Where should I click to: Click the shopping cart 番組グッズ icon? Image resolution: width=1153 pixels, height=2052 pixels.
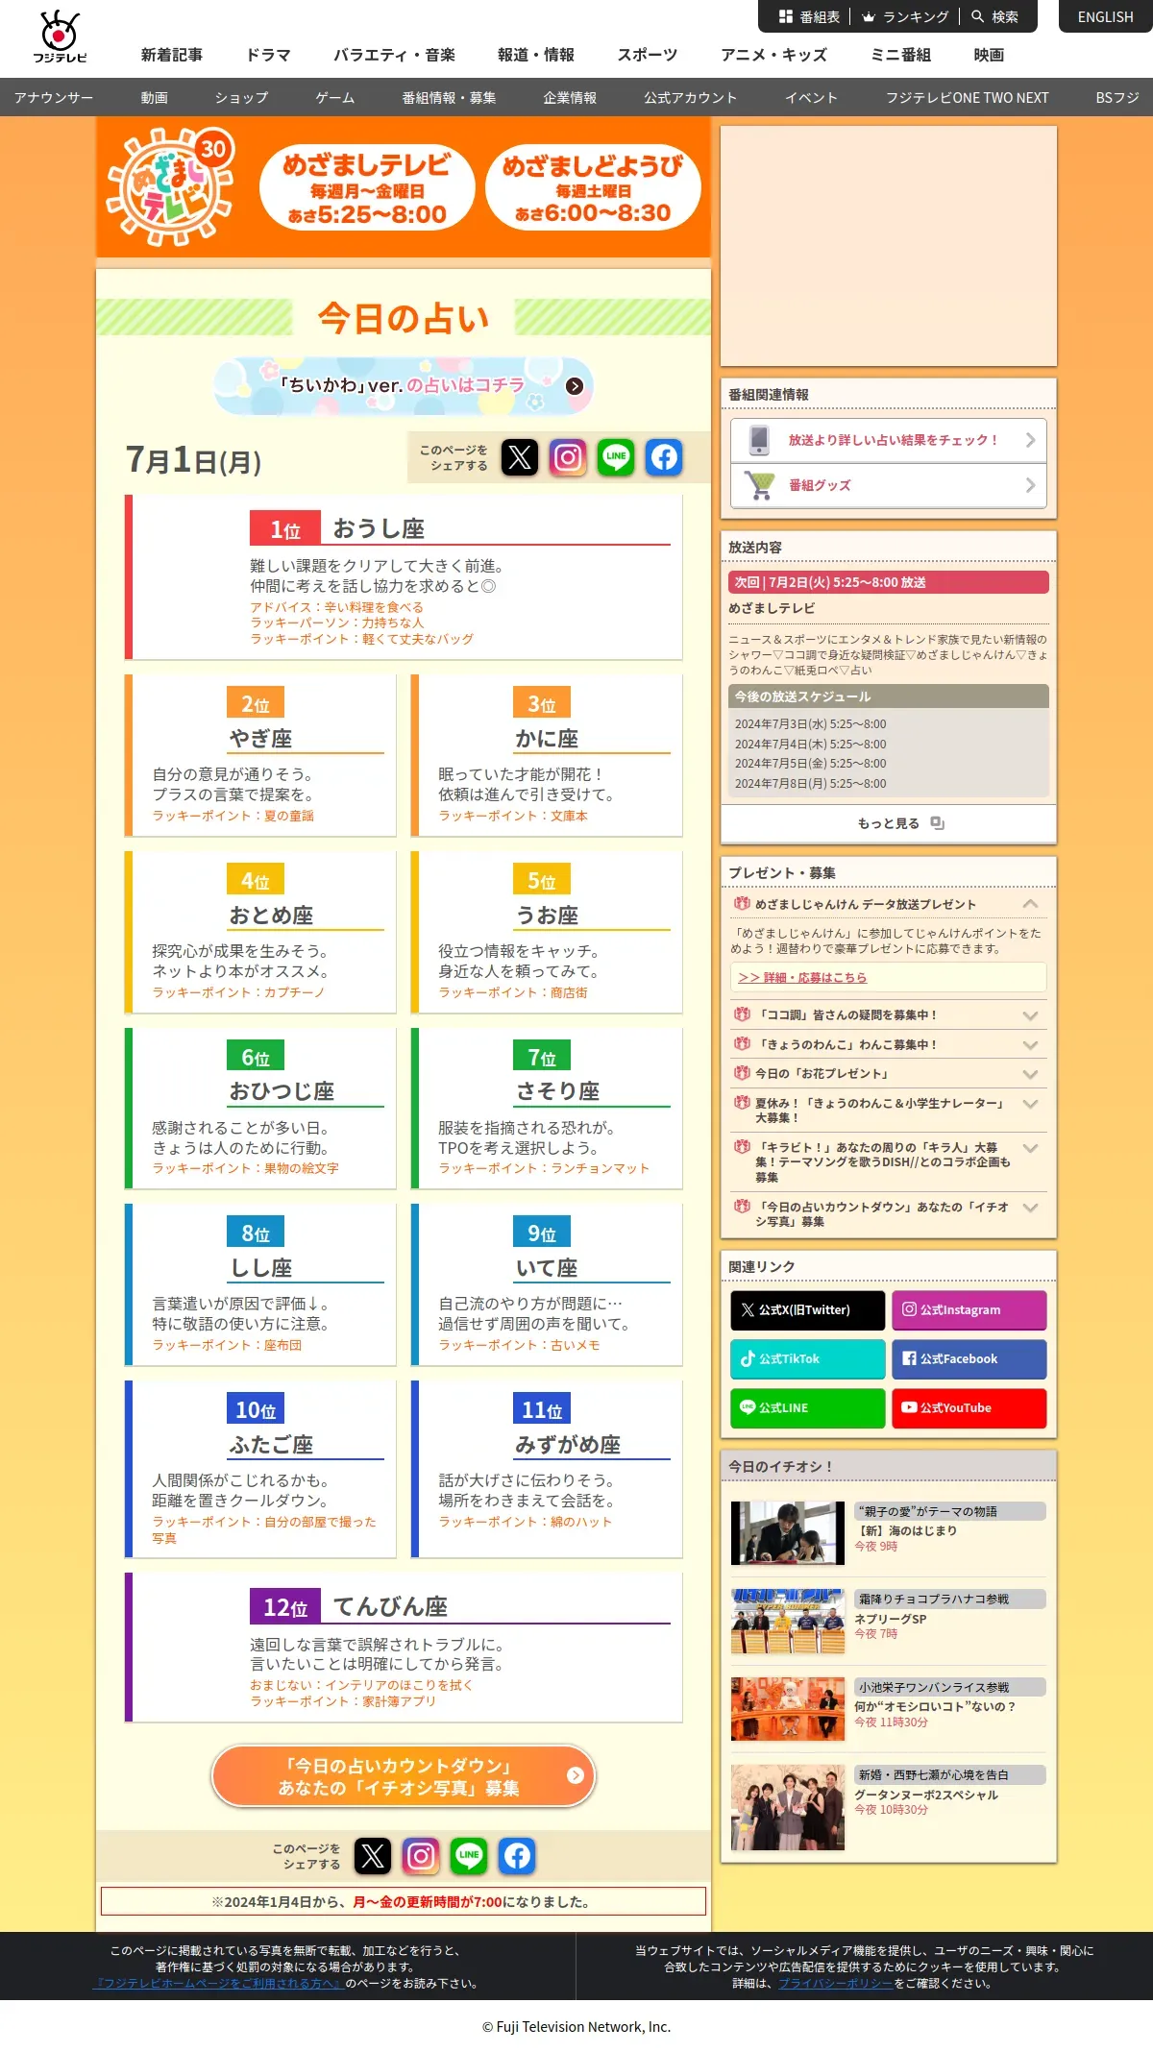[759, 485]
